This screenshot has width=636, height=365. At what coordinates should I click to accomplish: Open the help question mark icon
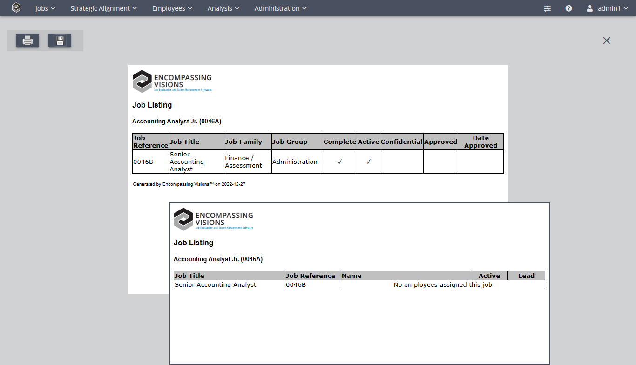(568, 8)
